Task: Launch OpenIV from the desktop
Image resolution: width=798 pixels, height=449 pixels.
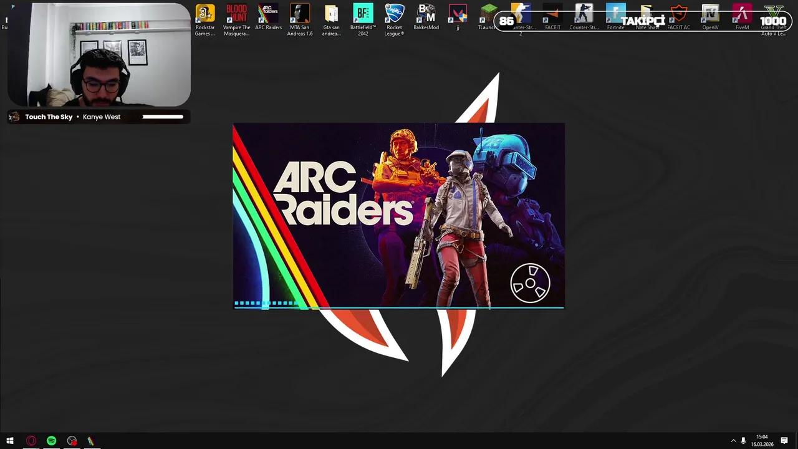Action: [x=710, y=14]
